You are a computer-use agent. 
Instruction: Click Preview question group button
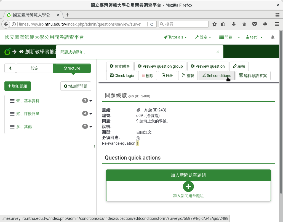(x=161, y=66)
